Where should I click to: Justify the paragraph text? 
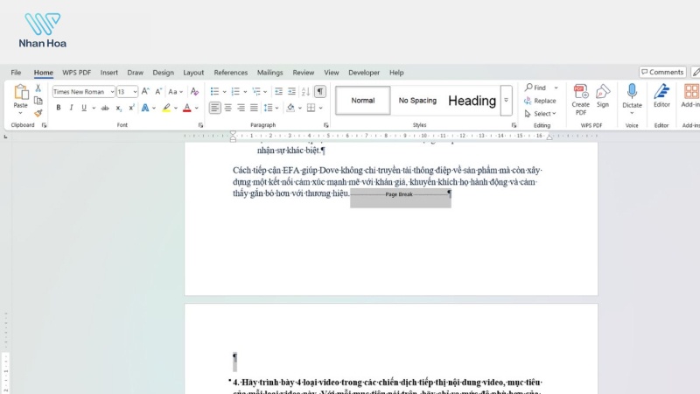(x=254, y=108)
